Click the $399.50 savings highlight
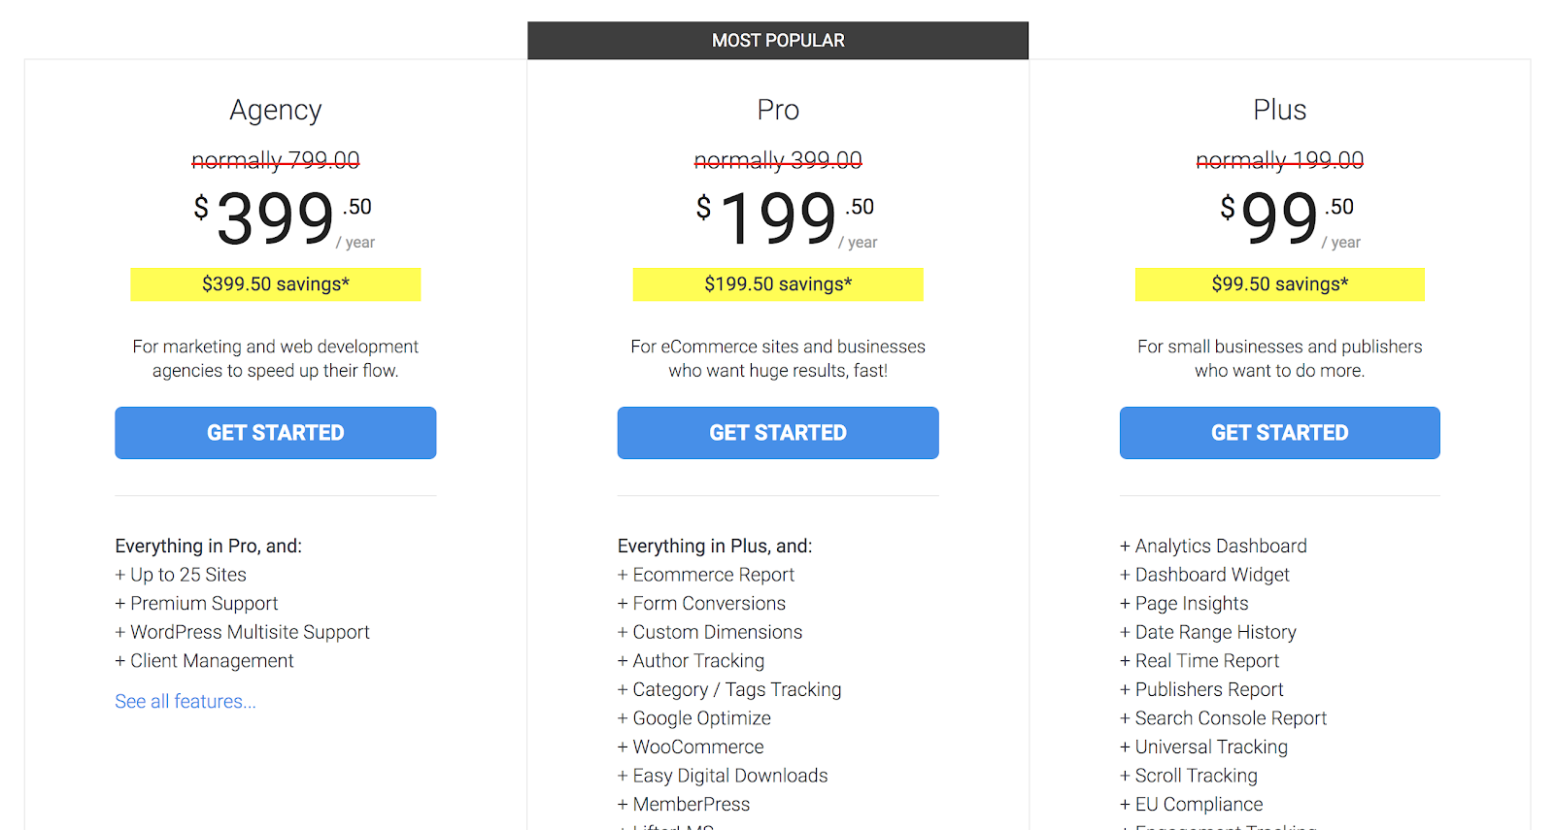This screenshot has width=1554, height=830. [275, 283]
